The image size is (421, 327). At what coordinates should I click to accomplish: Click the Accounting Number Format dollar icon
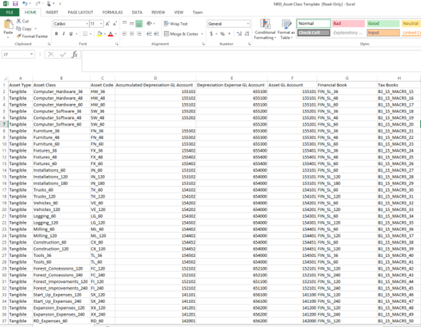coord(211,34)
